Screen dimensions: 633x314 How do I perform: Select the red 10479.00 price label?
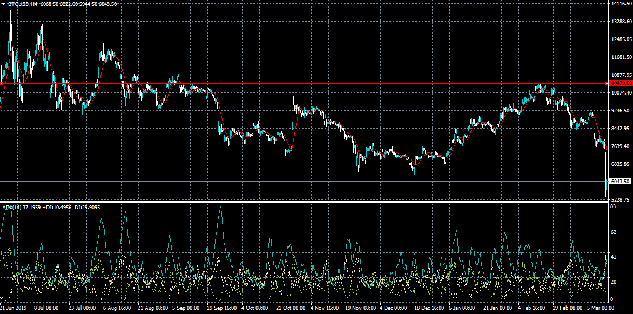click(620, 83)
